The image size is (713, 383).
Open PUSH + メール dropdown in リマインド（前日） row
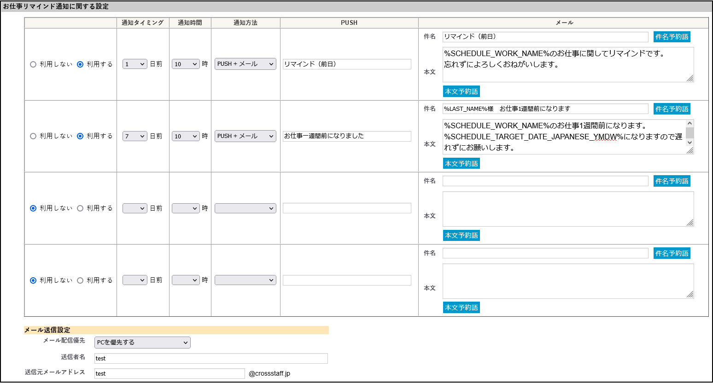point(245,64)
